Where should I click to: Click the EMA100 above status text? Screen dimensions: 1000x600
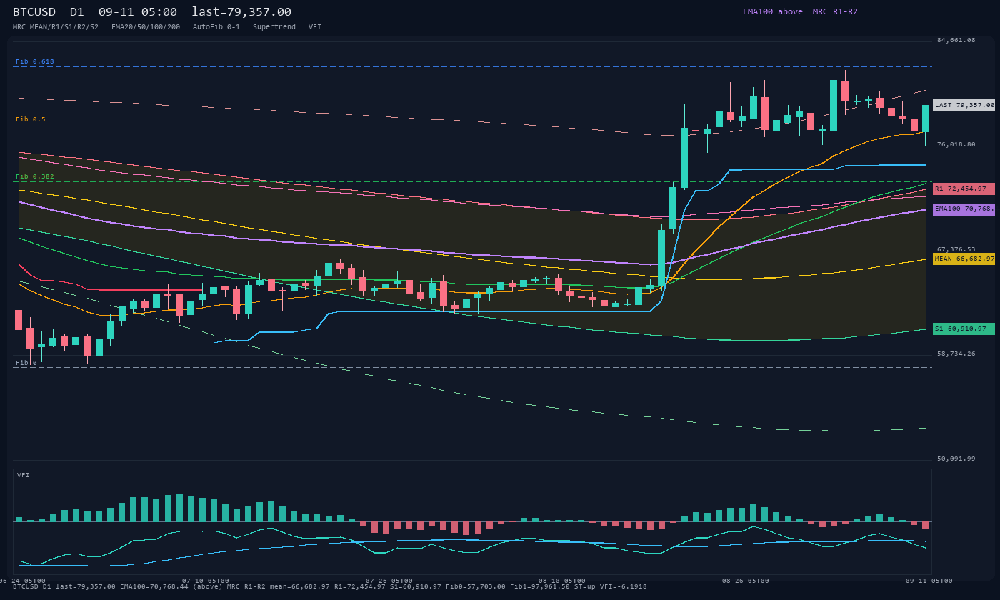773,11
